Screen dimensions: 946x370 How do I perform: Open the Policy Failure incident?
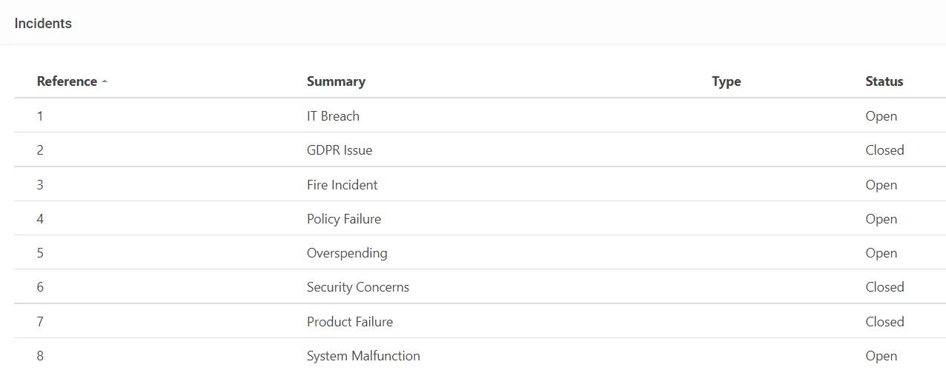[x=344, y=219]
